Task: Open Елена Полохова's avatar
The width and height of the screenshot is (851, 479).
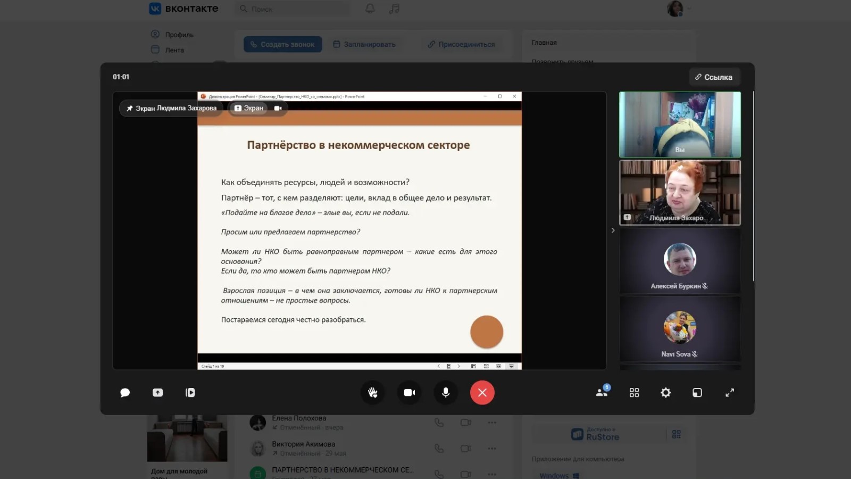Action: pyautogui.click(x=258, y=423)
